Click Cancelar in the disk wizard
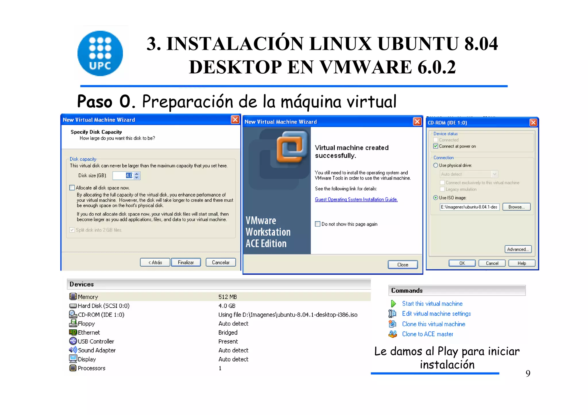This screenshot has width=588, height=415. click(x=220, y=262)
